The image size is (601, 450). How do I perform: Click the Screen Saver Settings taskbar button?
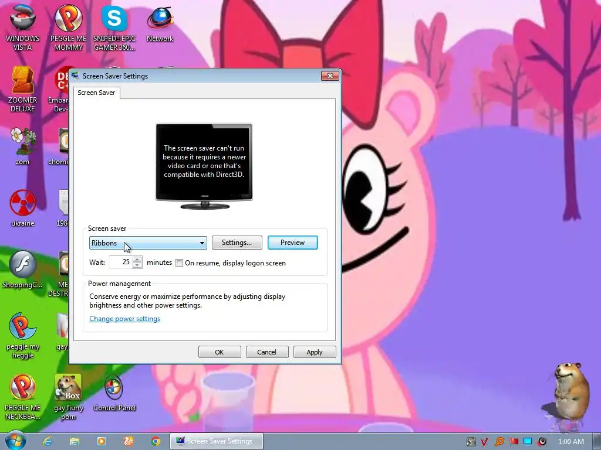[x=217, y=441]
